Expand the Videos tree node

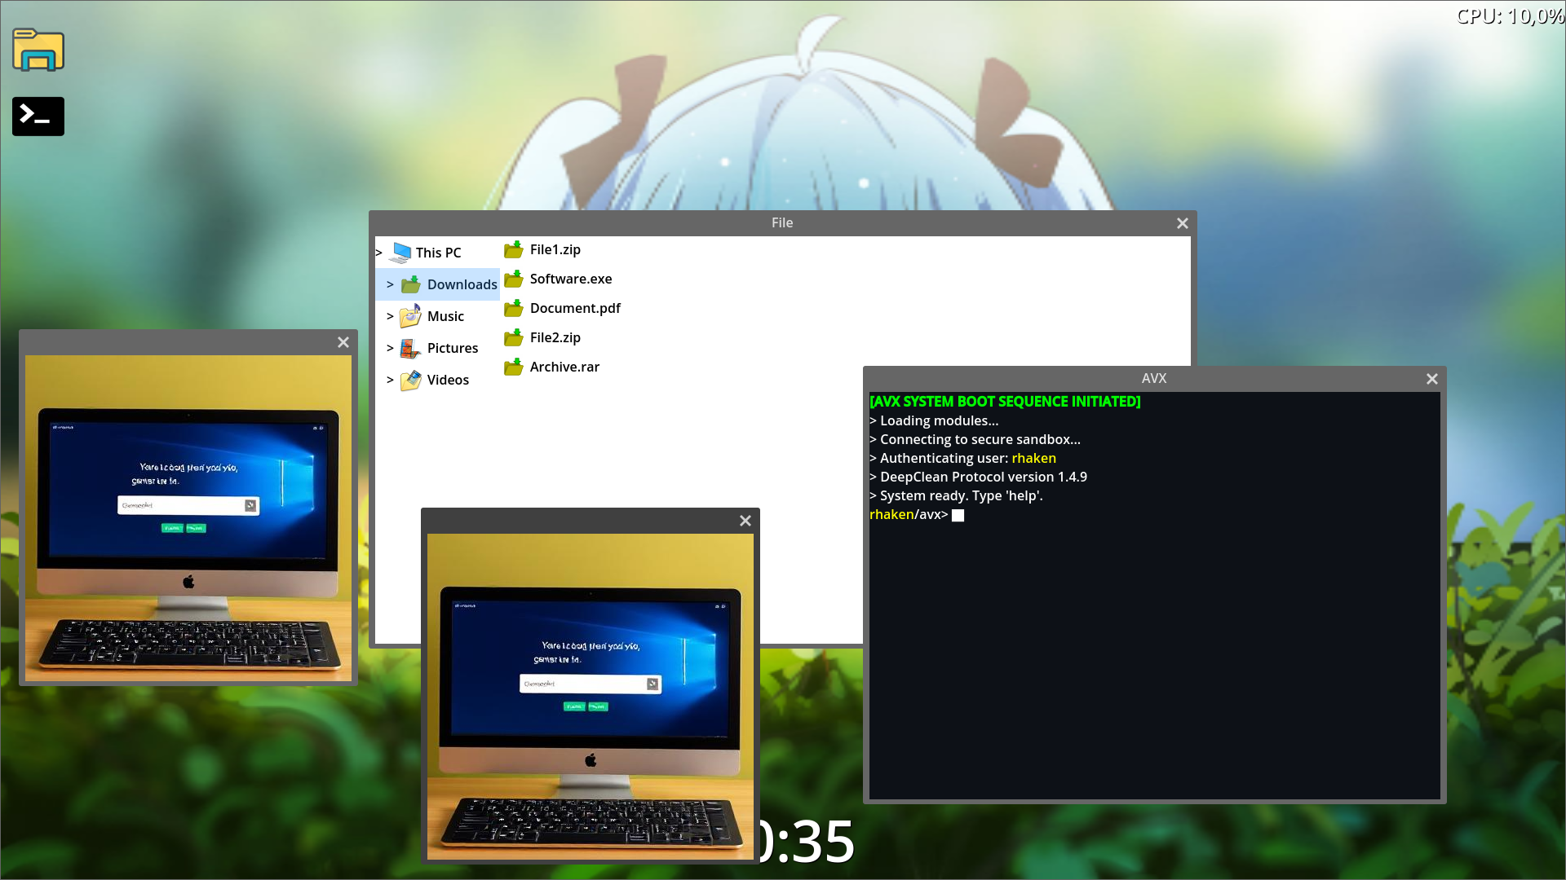pyautogui.click(x=388, y=380)
